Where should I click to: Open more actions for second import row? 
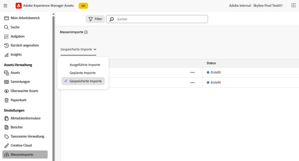tap(193, 83)
